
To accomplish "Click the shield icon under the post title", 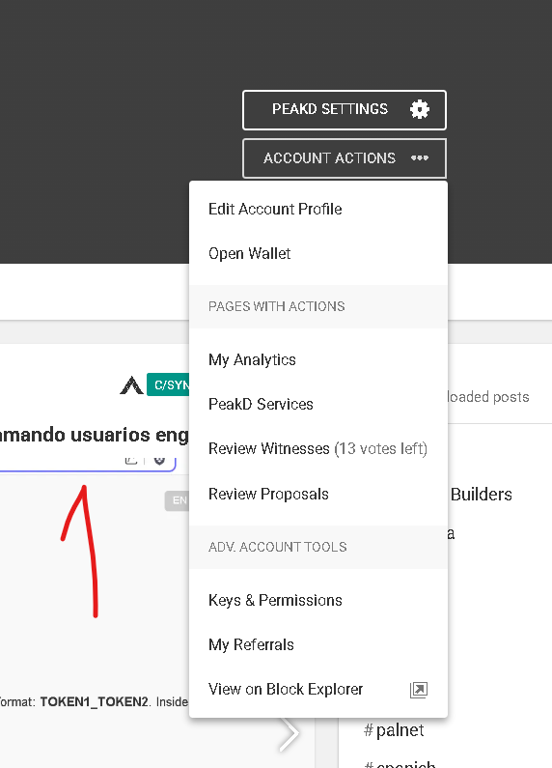I will 159,460.
